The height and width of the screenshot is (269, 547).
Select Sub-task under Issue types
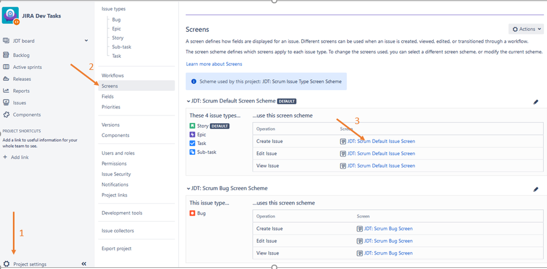pyautogui.click(x=122, y=46)
